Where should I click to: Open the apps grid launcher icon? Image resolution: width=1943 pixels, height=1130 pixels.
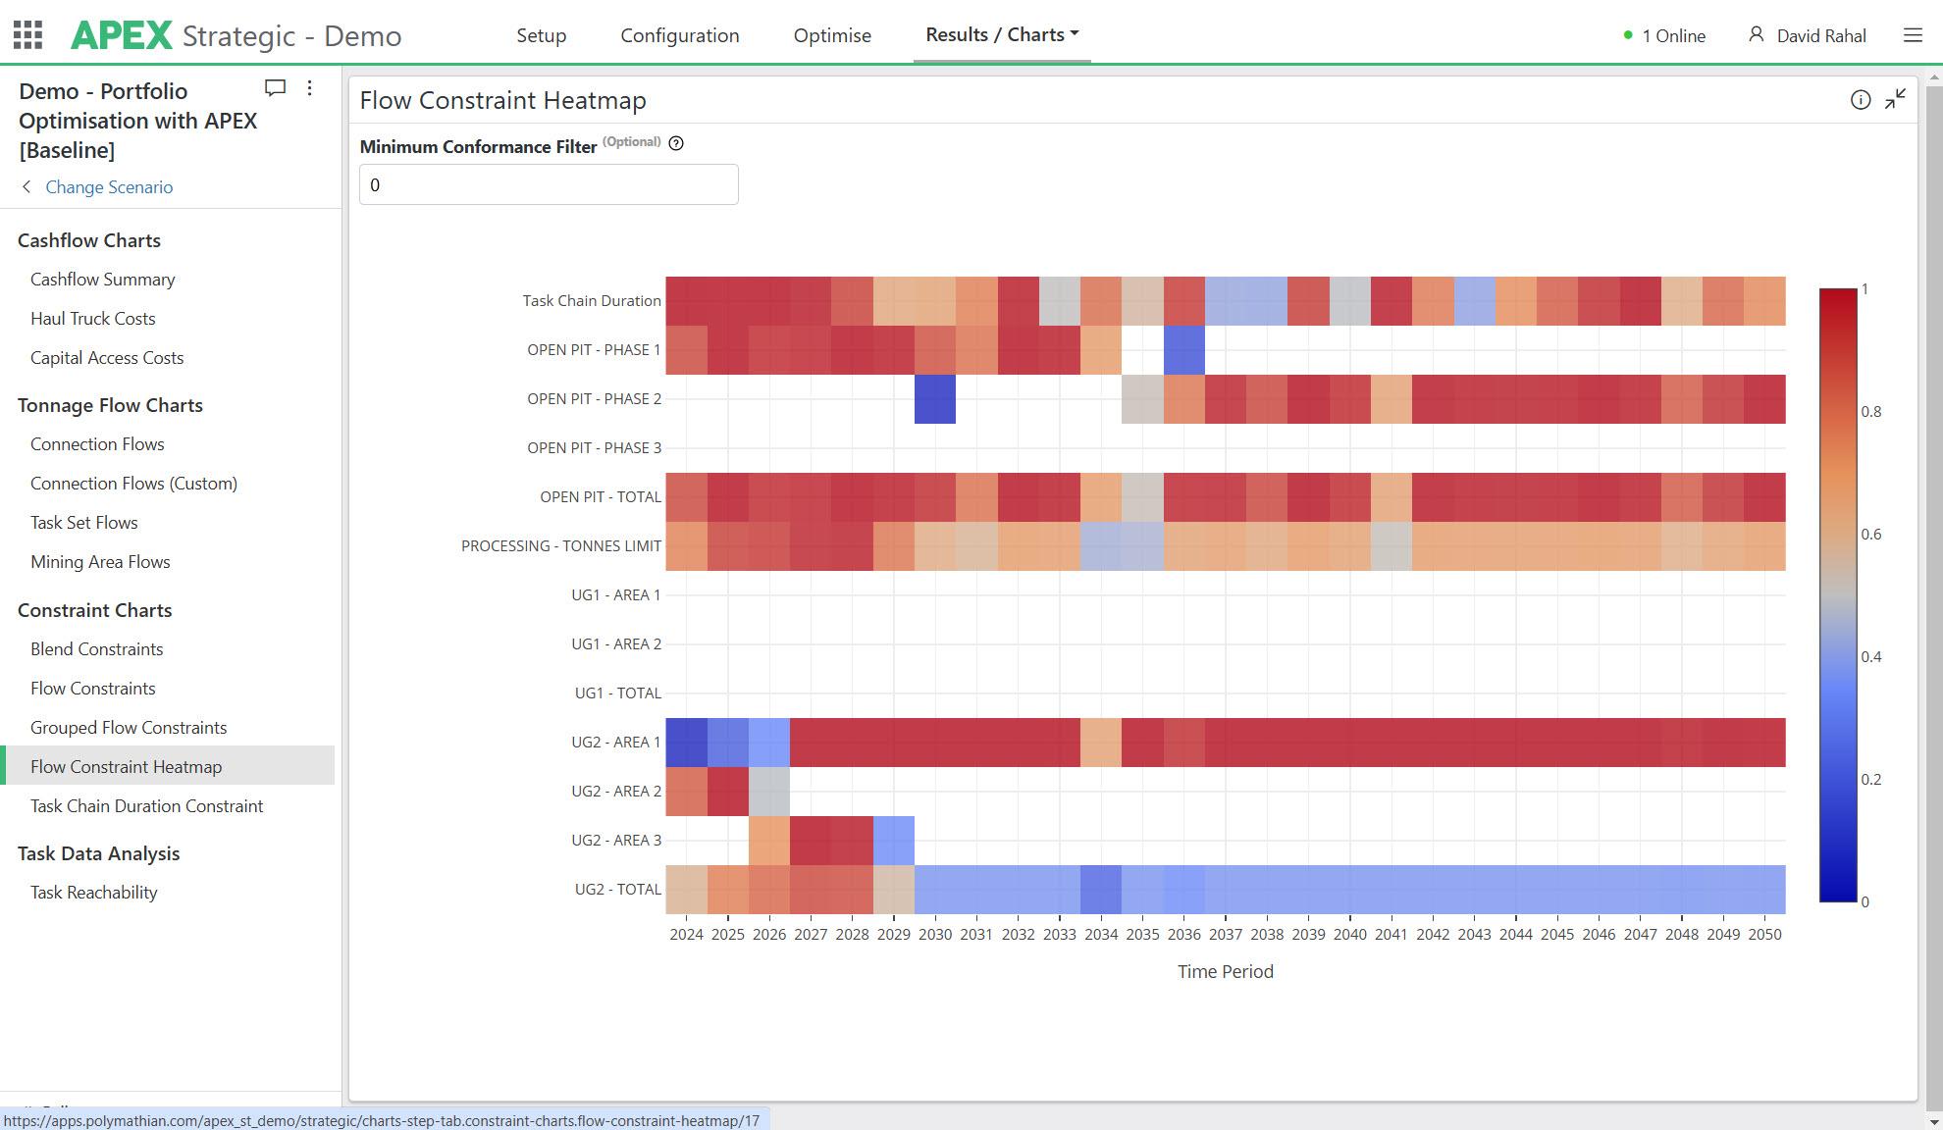(x=28, y=35)
